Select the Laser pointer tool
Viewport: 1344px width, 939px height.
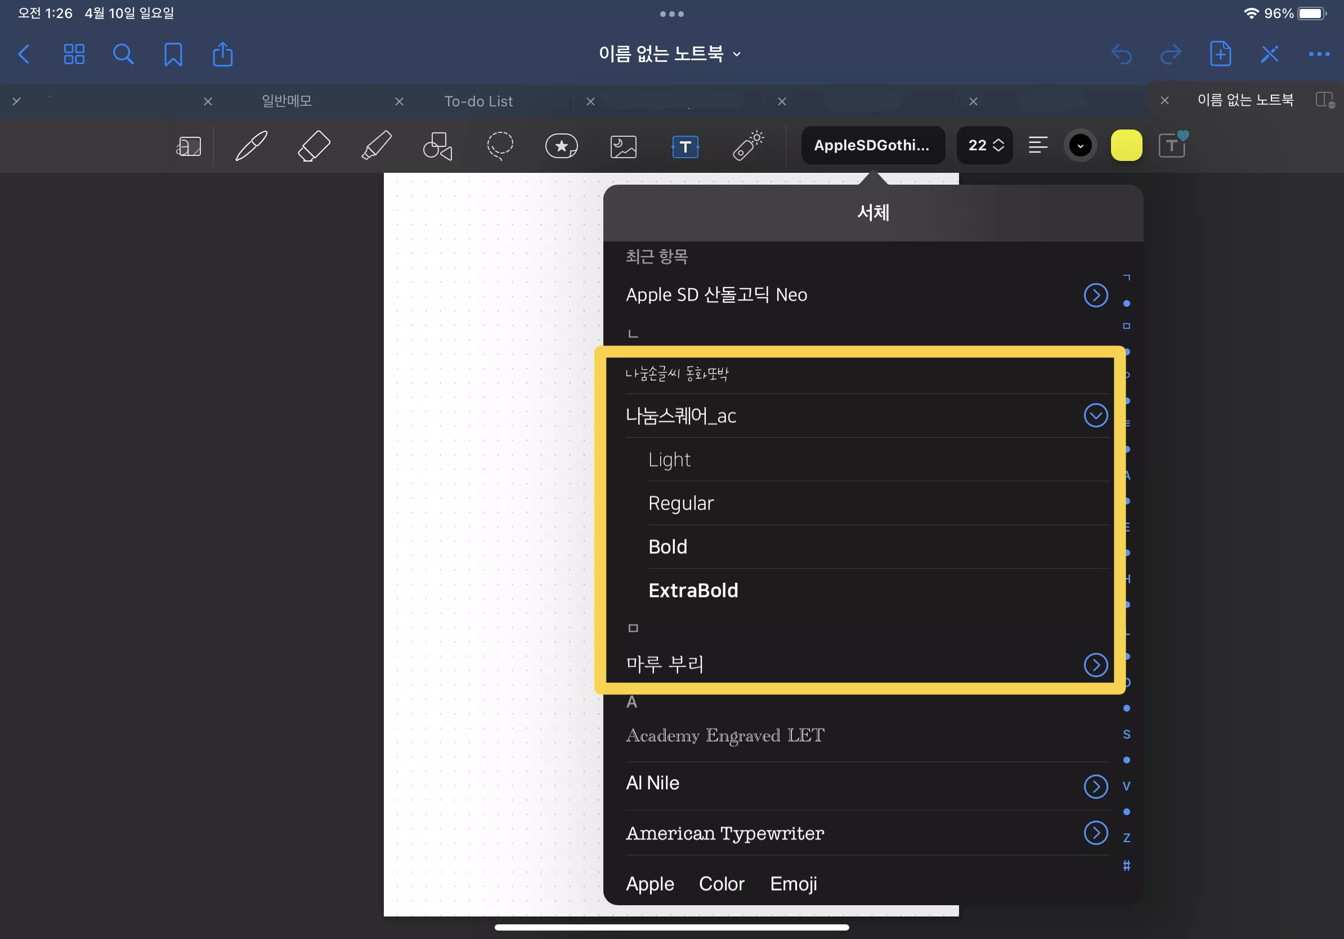[x=747, y=146]
